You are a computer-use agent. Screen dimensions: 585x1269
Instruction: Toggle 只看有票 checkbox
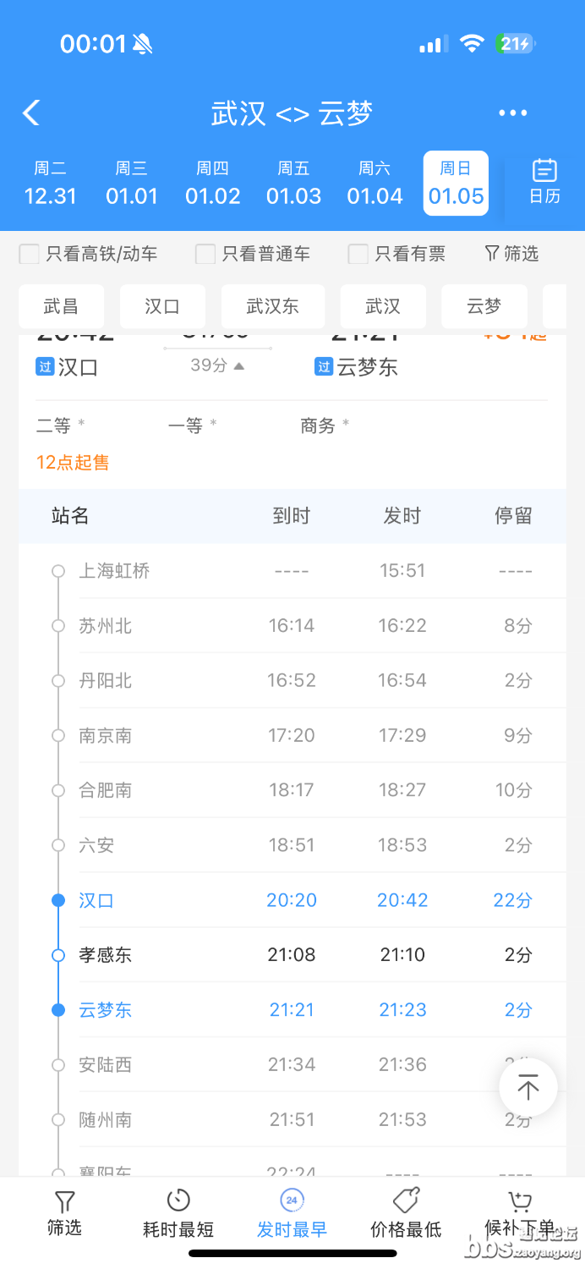coord(358,254)
